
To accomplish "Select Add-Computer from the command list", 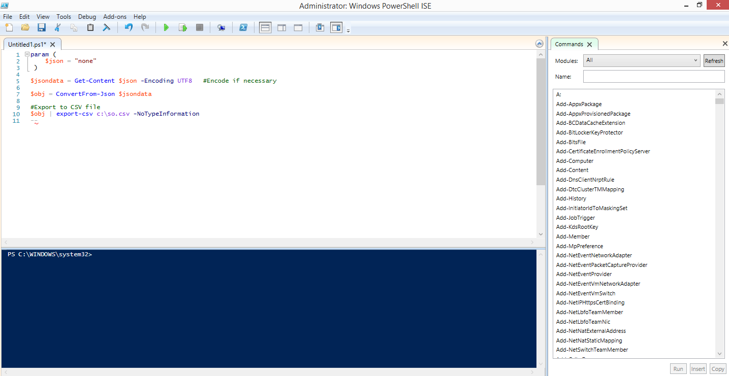I will pyautogui.click(x=575, y=160).
